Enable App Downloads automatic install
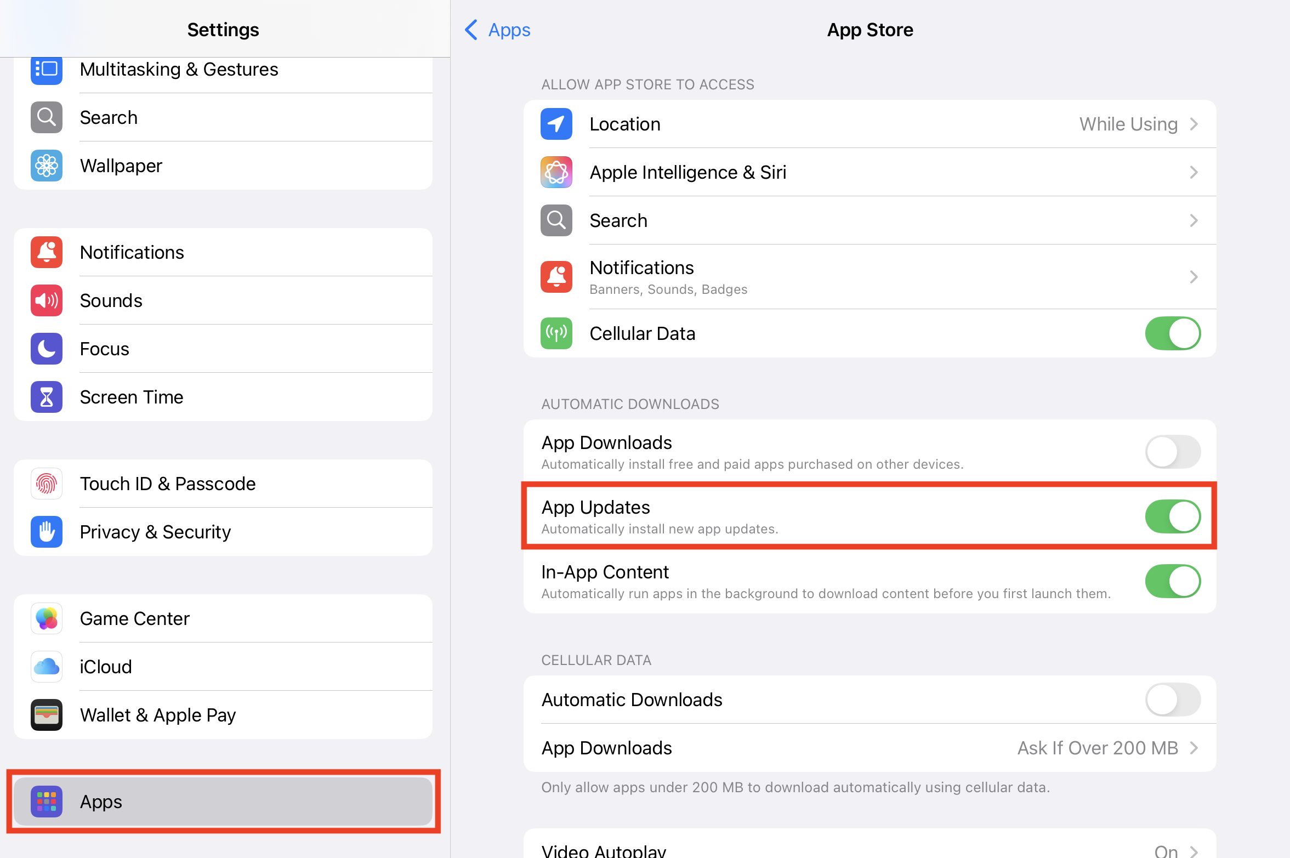This screenshot has width=1290, height=858. [1173, 452]
